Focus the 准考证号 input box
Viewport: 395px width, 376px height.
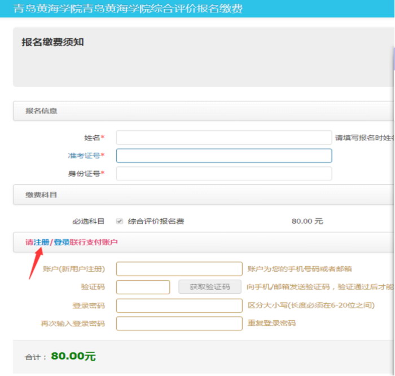pos(223,156)
